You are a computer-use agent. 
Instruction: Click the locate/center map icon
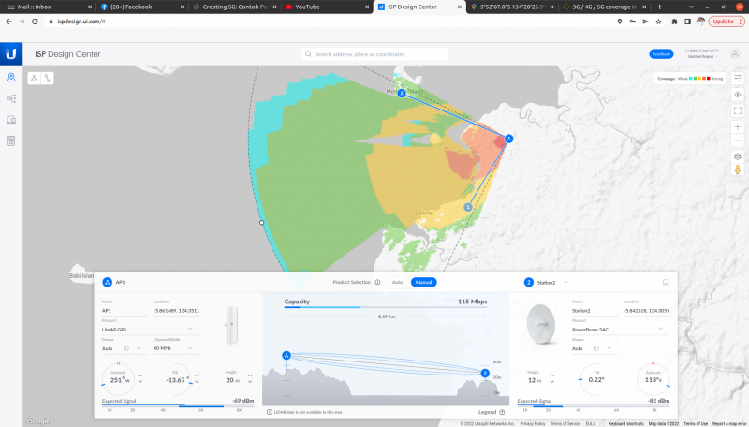tap(738, 95)
